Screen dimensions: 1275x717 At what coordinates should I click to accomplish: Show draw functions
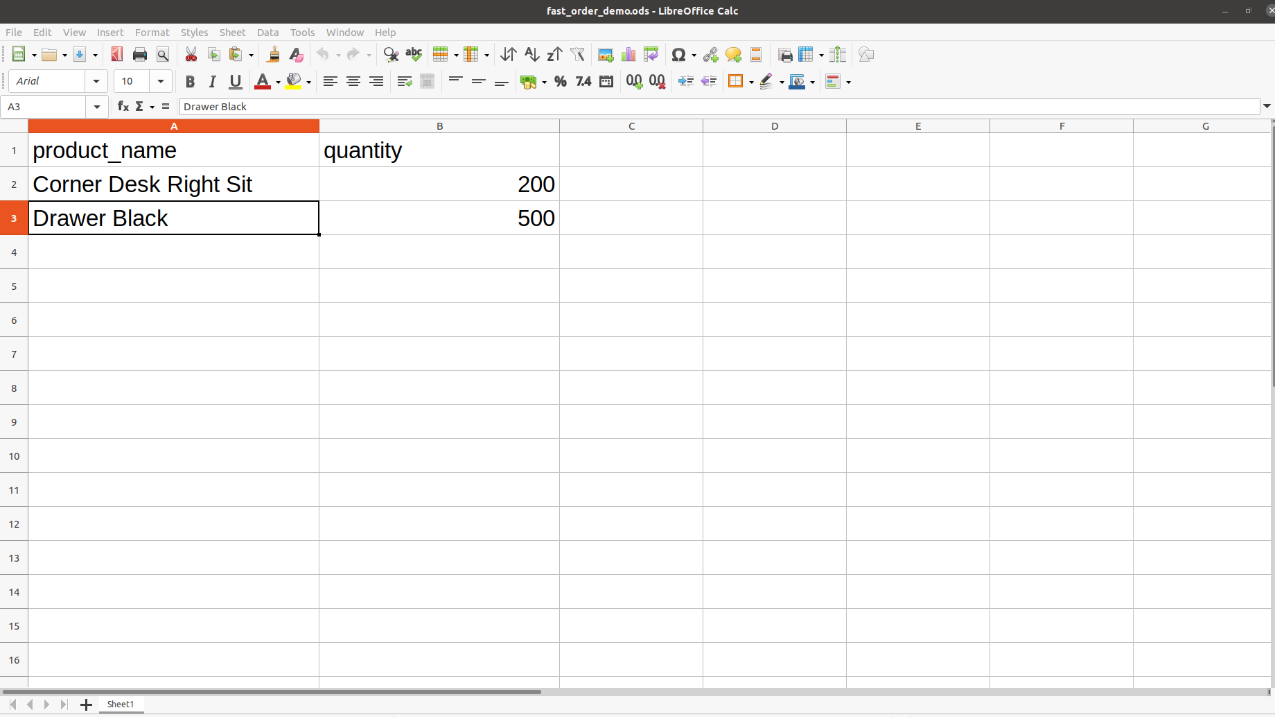[x=866, y=55]
